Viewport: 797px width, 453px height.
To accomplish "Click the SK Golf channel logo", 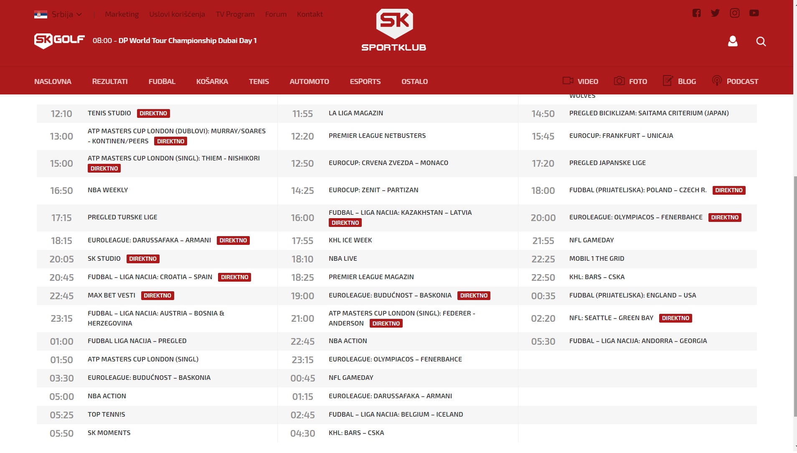I will point(59,41).
